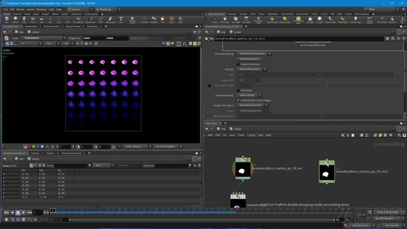The height and width of the screenshot is (229, 407).
Task: Open the Games desktop dropdown
Action: pos(80,9)
